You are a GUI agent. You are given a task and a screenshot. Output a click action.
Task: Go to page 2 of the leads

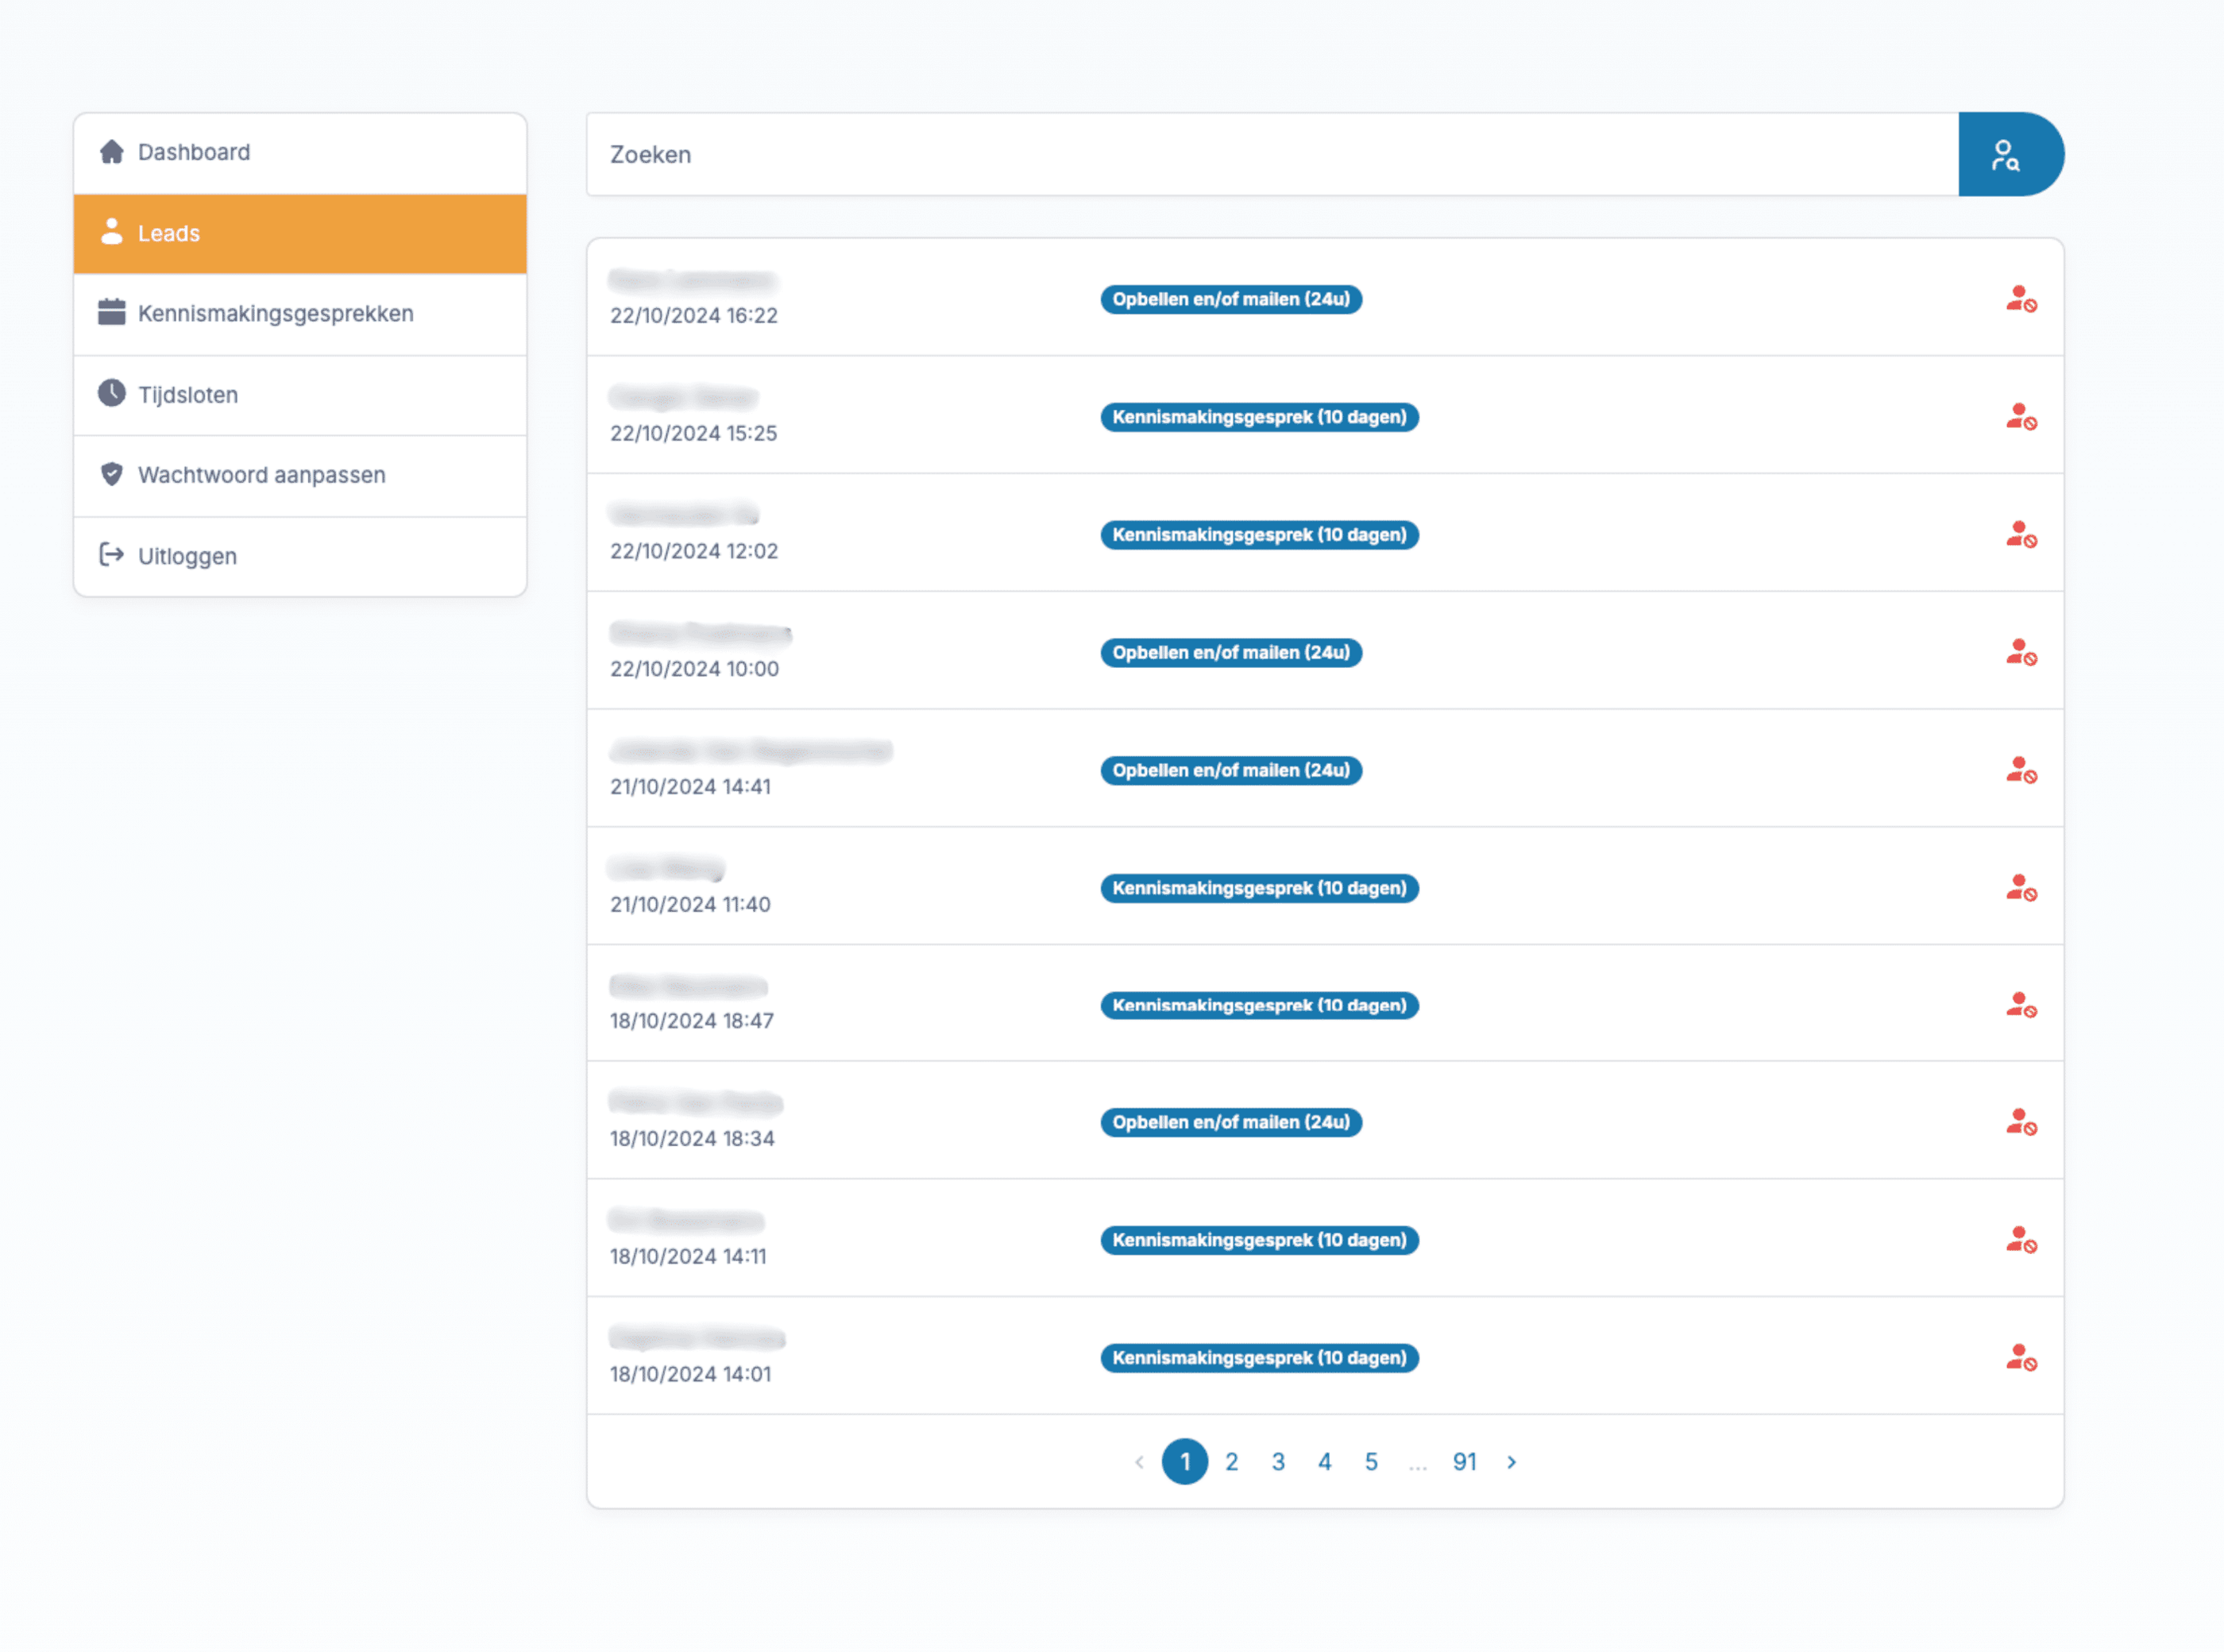pos(1231,1462)
